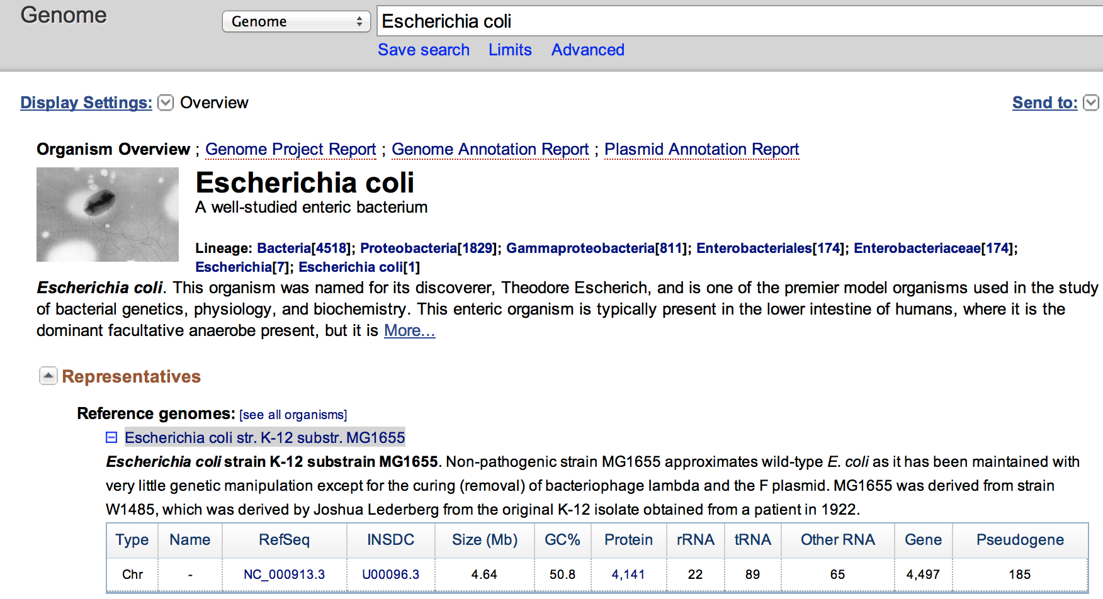Open the INSDC record U00096.3
1103x599 pixels.
tap(390, 574)
